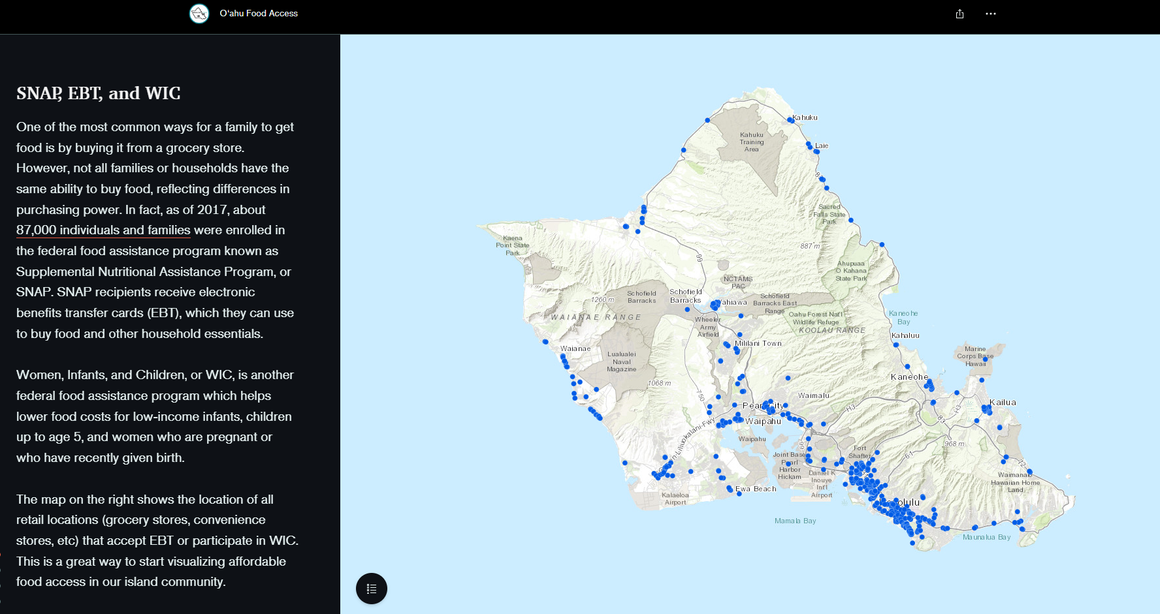Click Oahu Forest Nat'l Wildlife Refuge label
Image resolution: width=1160 pixels, height=614 pixels.
(816, 318)
